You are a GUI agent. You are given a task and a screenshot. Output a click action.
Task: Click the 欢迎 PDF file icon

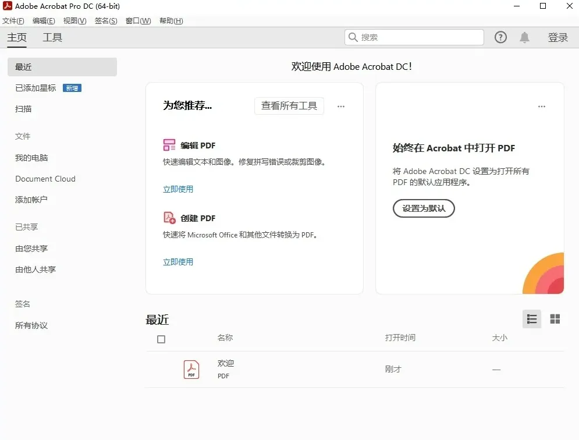pos(191,370)
